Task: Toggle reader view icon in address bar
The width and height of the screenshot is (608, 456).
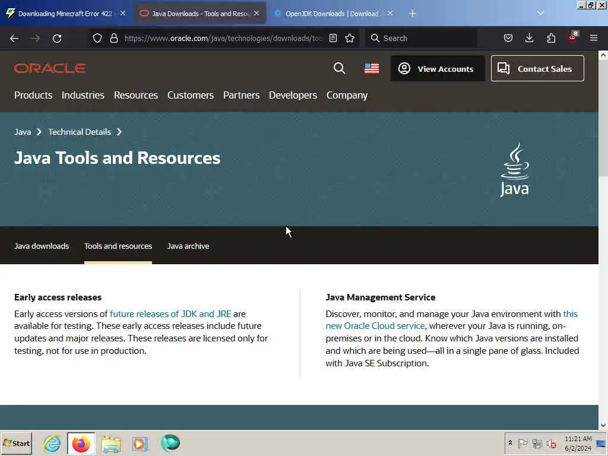Action: (332, 38)
